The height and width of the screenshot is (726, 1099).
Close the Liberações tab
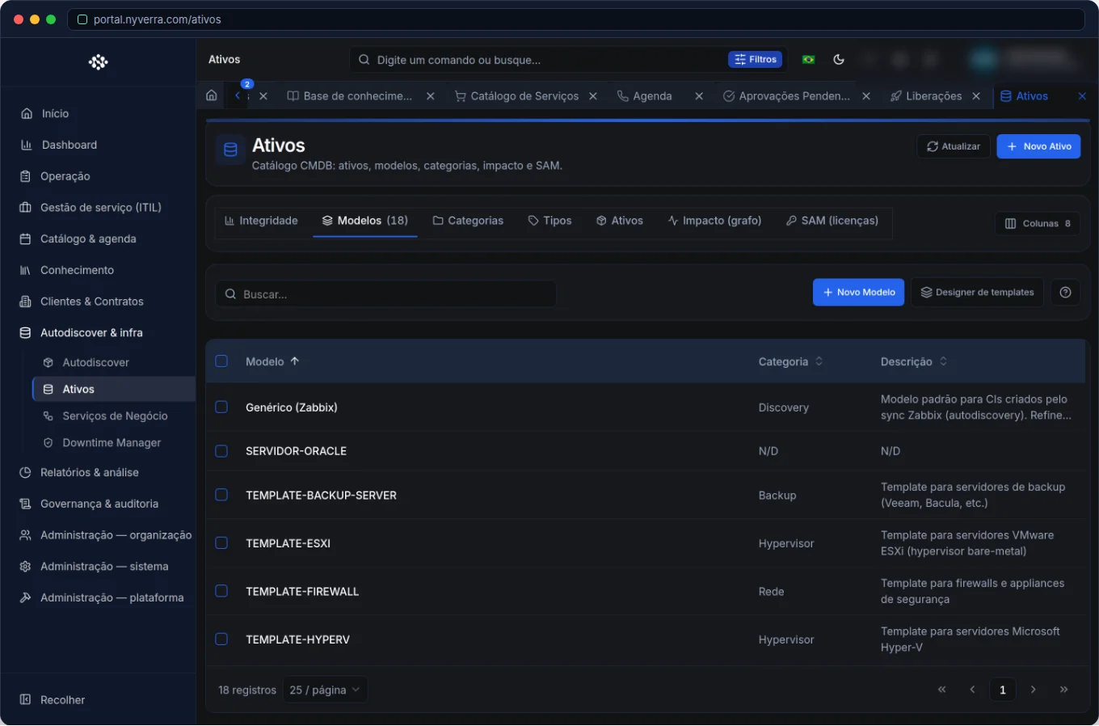[x=976, y=96]
